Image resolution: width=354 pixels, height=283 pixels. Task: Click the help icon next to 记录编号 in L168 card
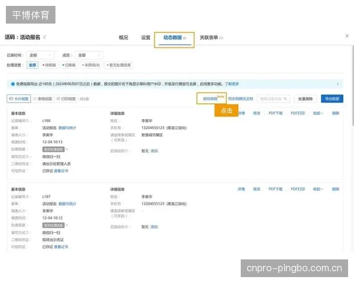28,121
